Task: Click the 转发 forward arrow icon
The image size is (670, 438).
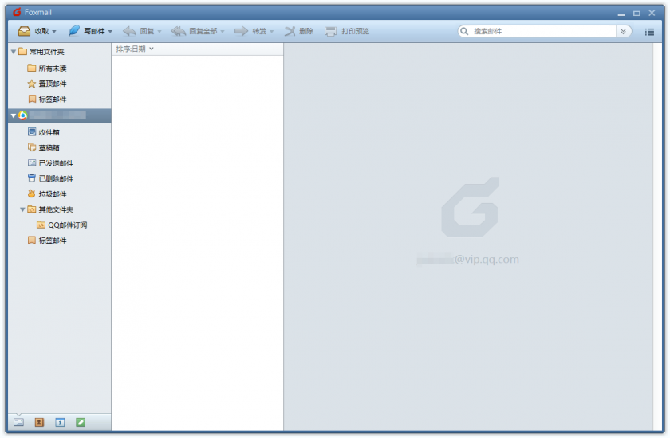Action: pyautogui.click(x=241, y=31)
